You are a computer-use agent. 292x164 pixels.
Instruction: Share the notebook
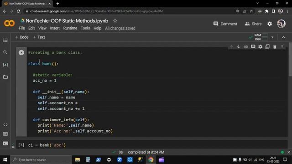pyautogui.click(x=253, y=24)
